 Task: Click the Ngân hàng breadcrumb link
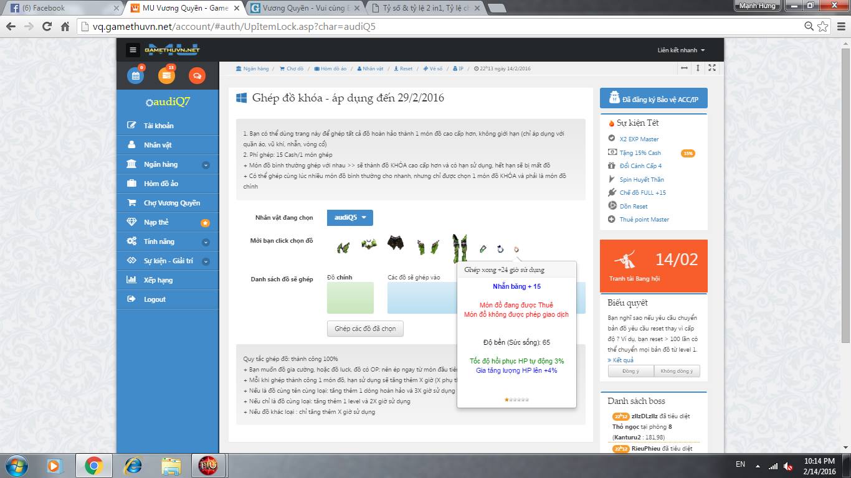pyautogui.click(x=252, y=68)
